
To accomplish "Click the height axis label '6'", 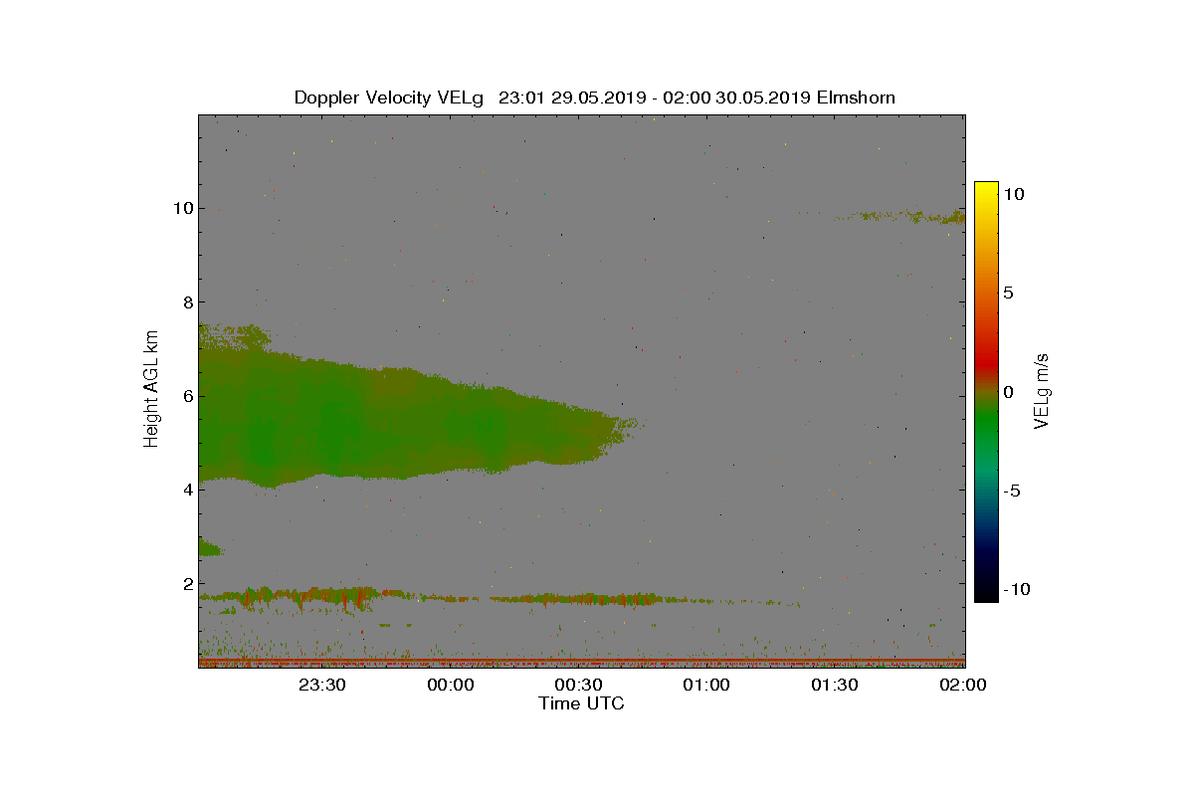I will point(188,396).
